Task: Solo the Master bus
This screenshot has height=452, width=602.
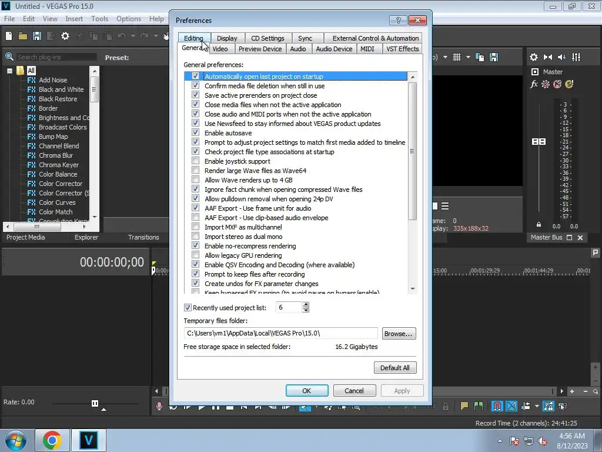Action: 569,84
